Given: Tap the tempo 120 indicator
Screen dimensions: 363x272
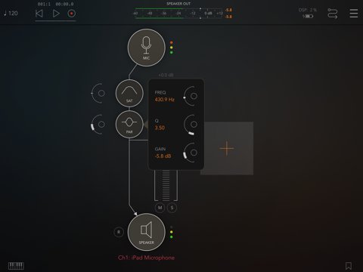Looking at the screenshot, I should pyautogui.click(x=11, y=14).
